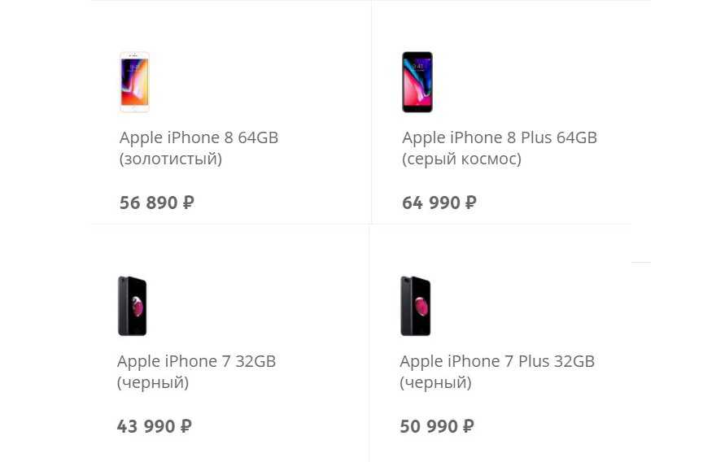Click the ruble sign after 43 990
Image resolution: width=703 pixels, height=462 pixels.
click(x=186, y=425)
